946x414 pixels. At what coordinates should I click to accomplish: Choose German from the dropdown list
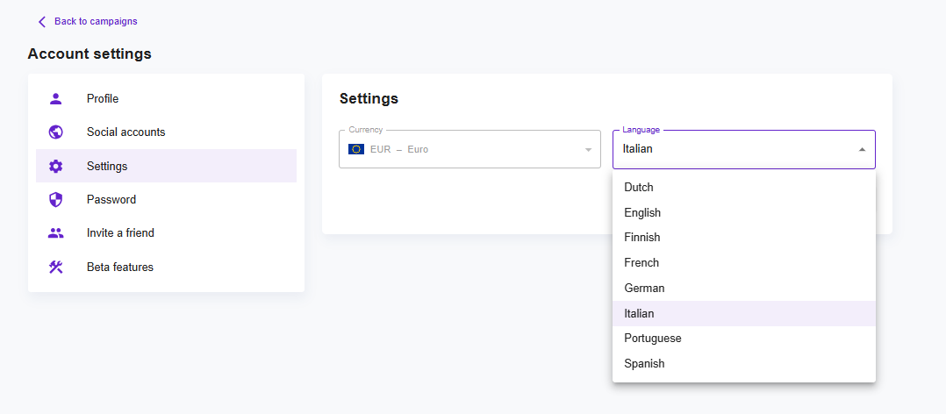coord(644,289)
